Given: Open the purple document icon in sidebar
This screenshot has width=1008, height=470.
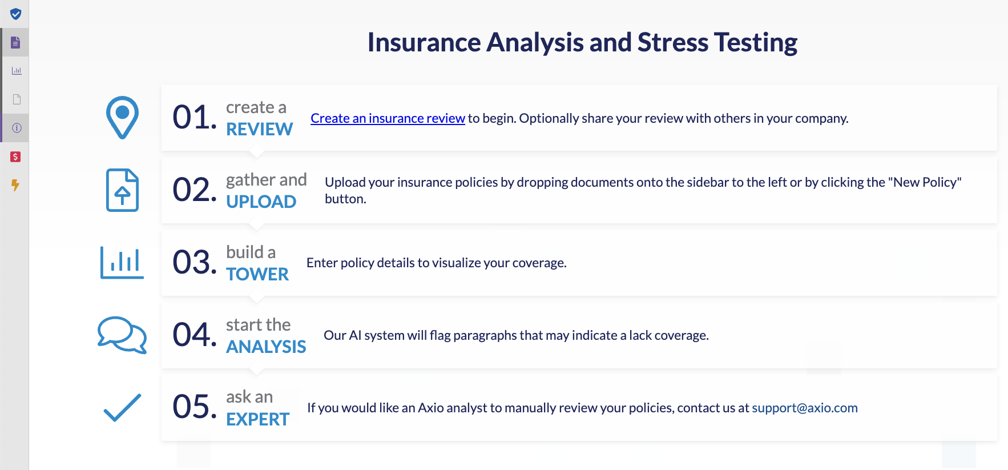Looking at the screenshot, I should coord(15,42).
